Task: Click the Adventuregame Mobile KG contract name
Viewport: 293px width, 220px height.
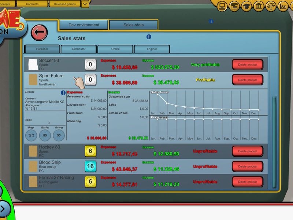Action: pyautogui.click(x=45, y=102)
